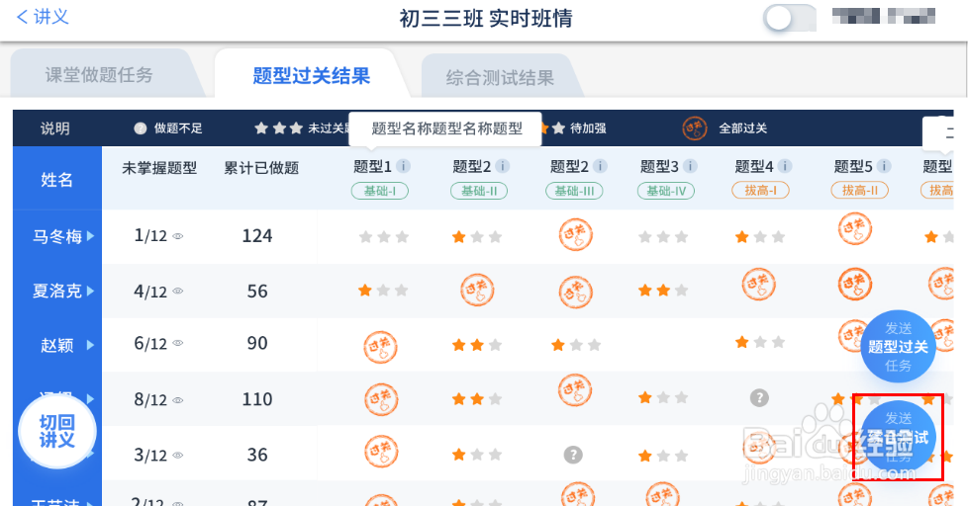Image resolution: width=968 pixels, height=506 pixels.
Task: Go back to 讲义
Action: [x=43, y=18]
